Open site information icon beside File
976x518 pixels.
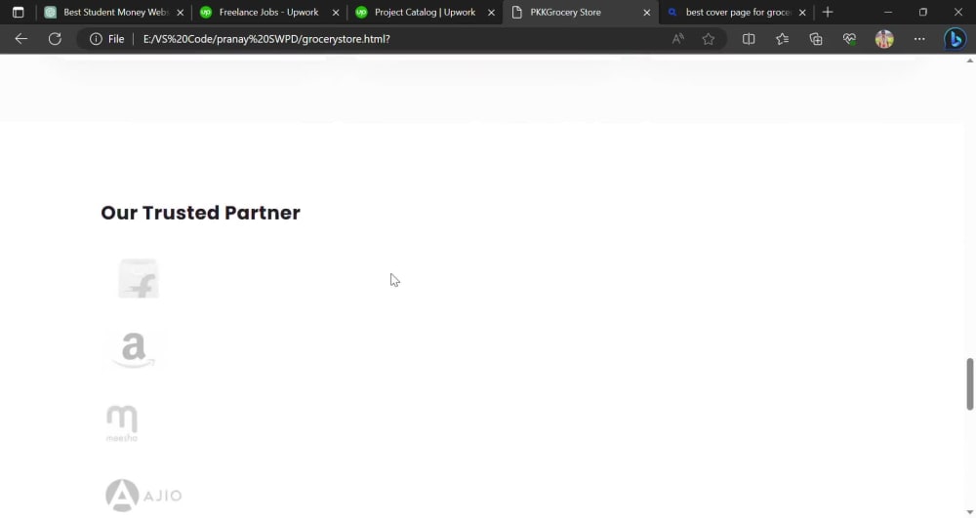tap(96, 39)
